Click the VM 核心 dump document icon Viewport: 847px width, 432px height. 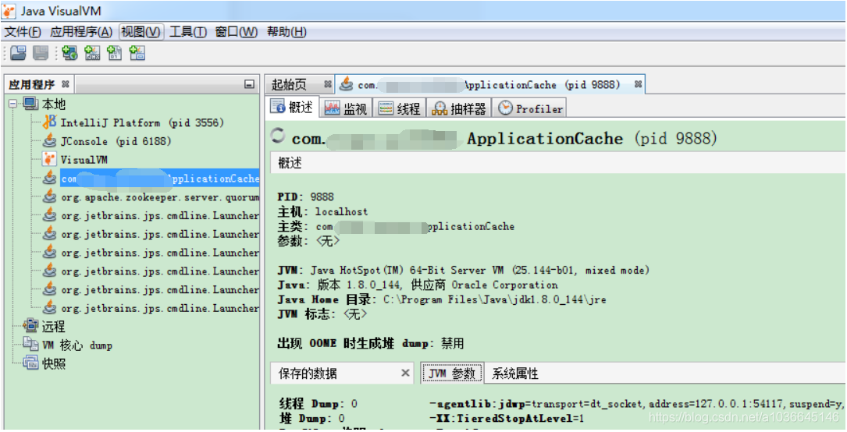click(30, 345)
